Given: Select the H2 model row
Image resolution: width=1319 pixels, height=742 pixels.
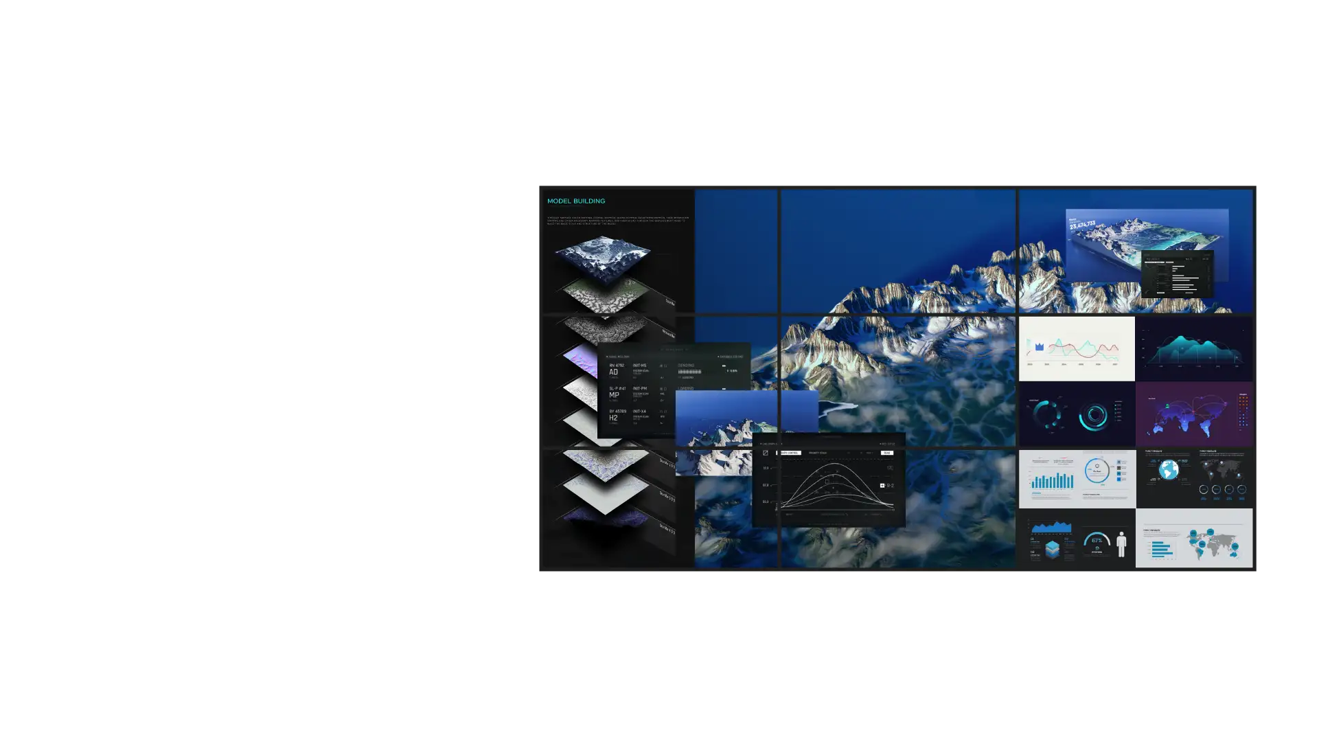Looking at the screenshot, I should click(613, 417).
